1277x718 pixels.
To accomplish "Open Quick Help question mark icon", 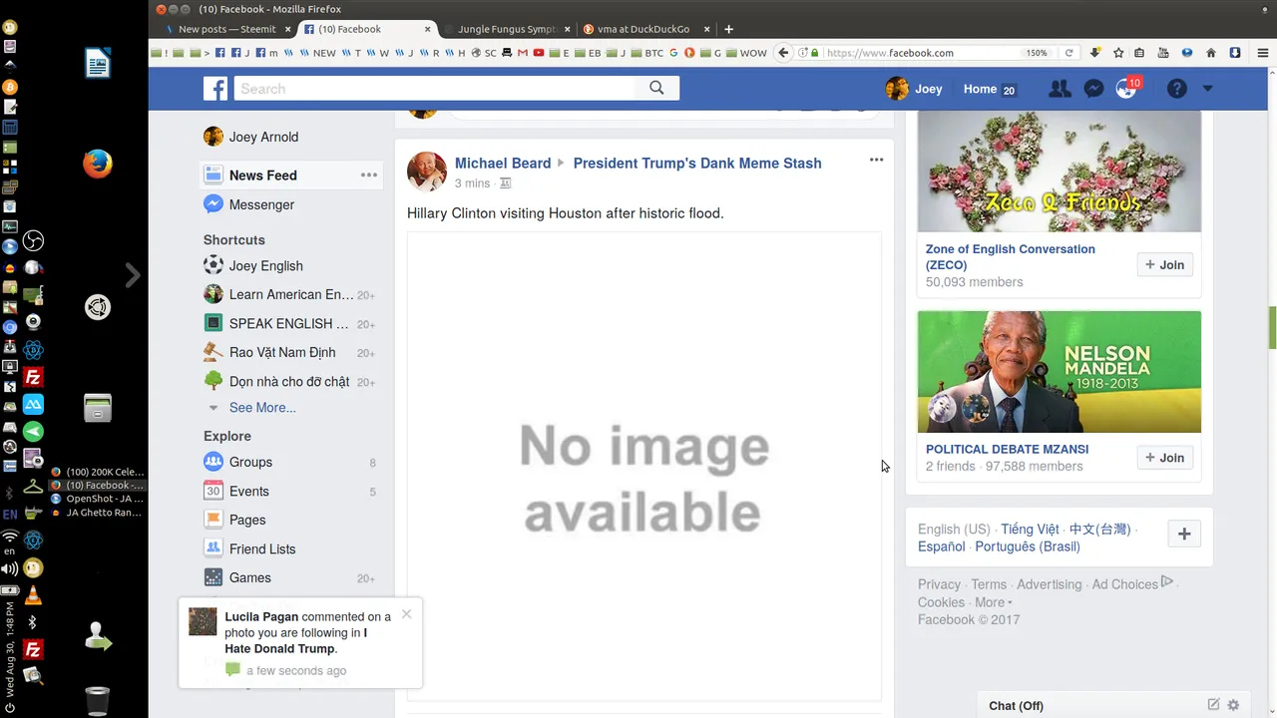I will (1177, 89).
